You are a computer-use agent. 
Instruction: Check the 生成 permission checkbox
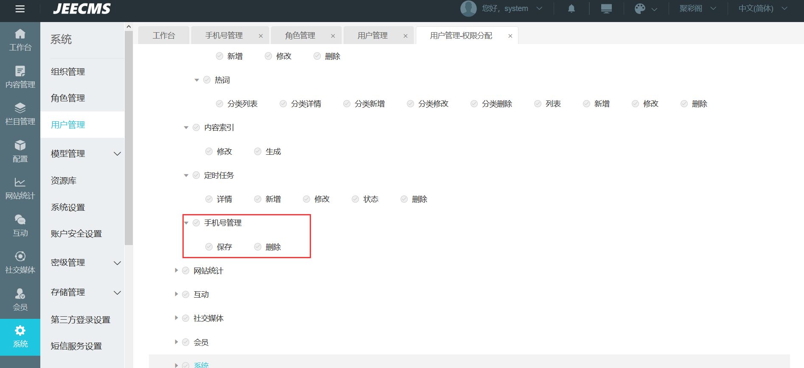tap(258, 151)
